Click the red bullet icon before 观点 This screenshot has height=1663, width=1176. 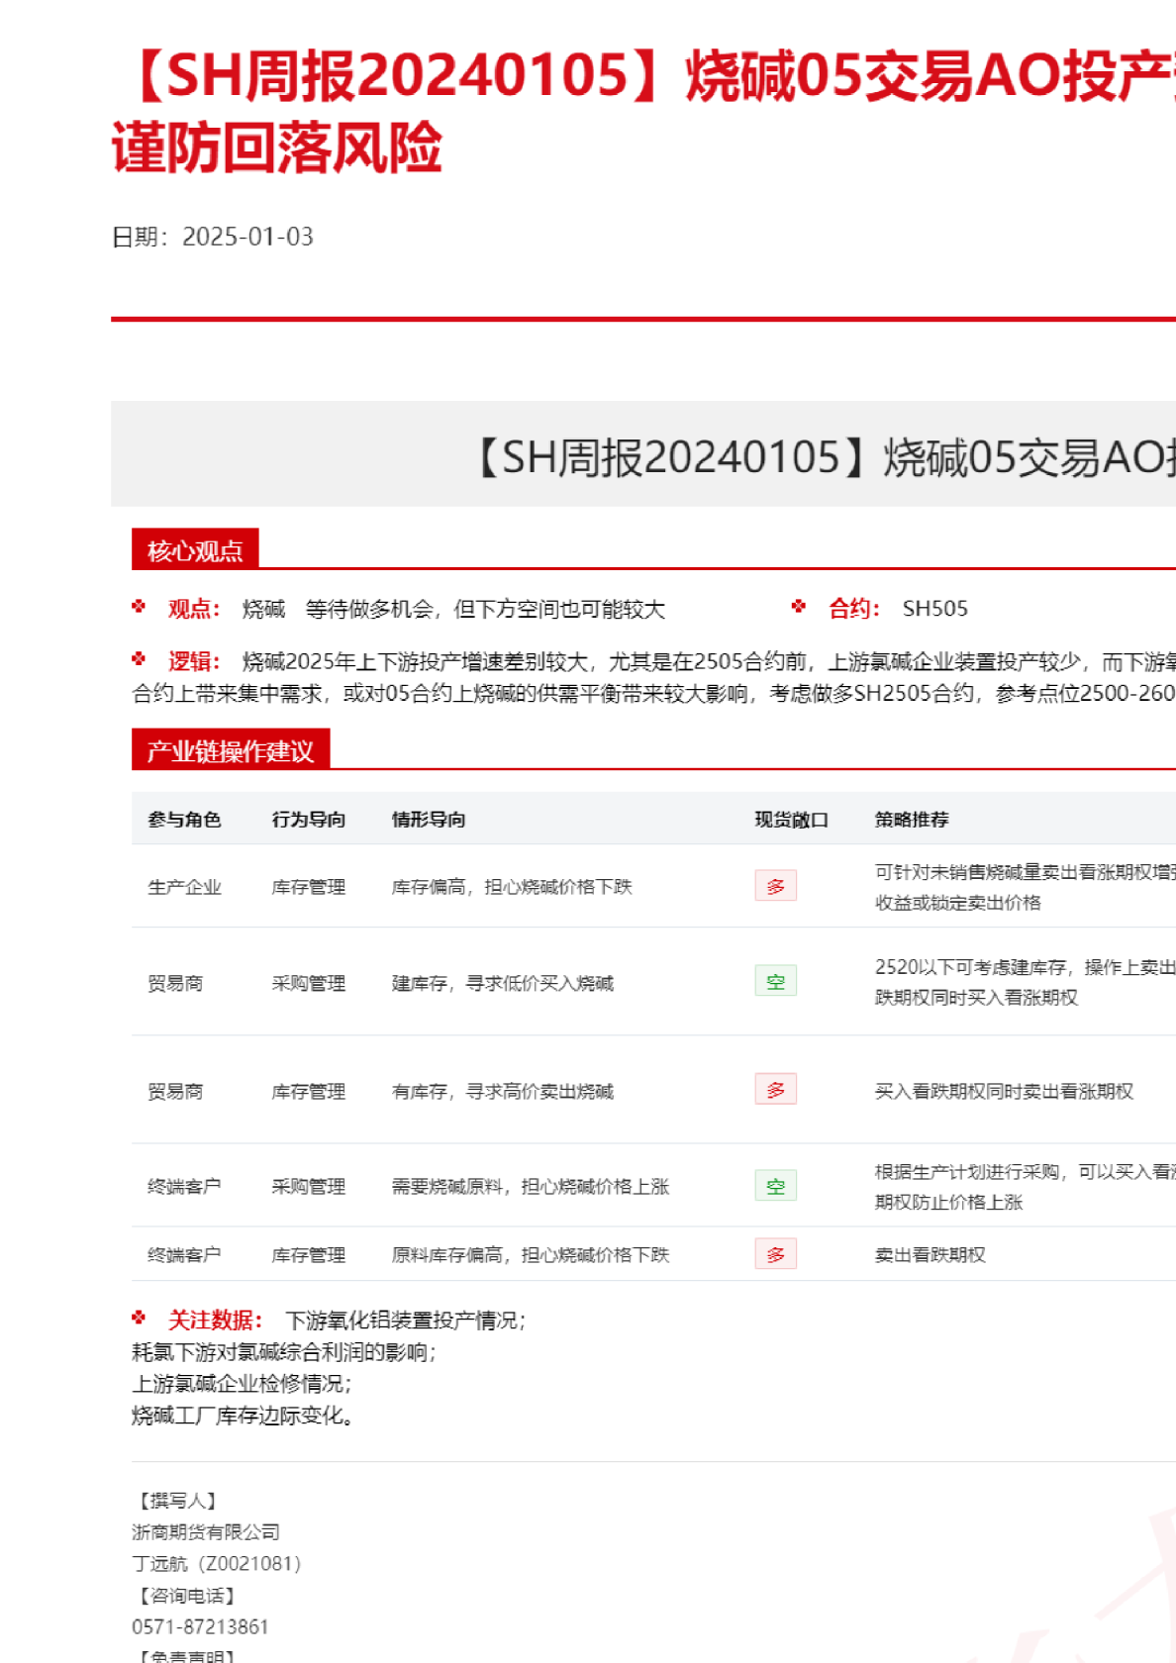click(x=139, y=607)
